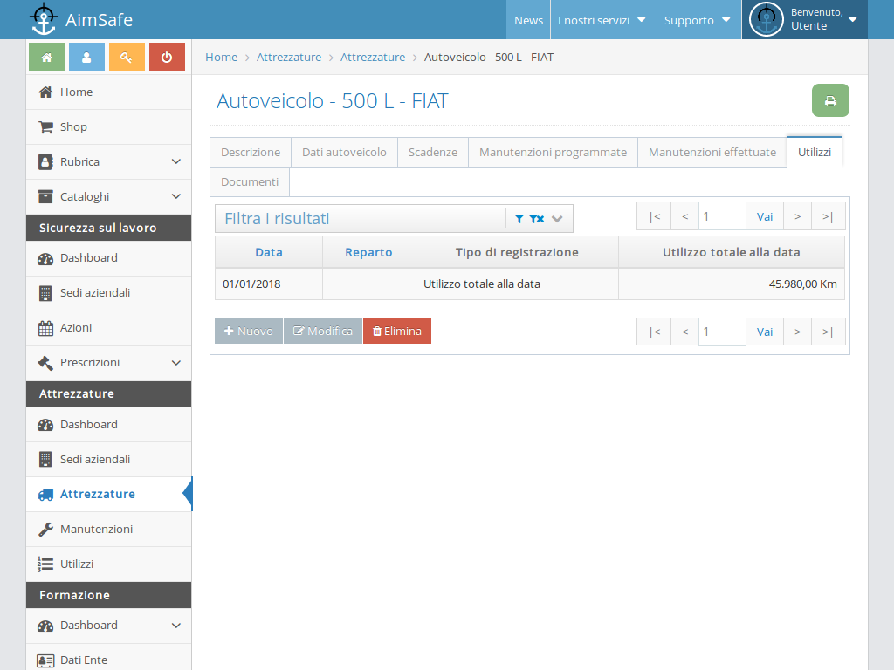Open the blue user profile shortcut
The image size is (894, 670).
86,57
